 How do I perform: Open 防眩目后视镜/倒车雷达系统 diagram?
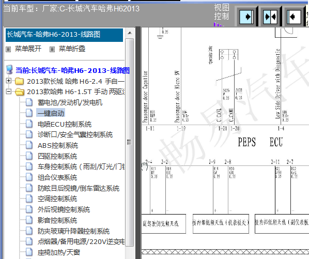[x=79, y=188]
